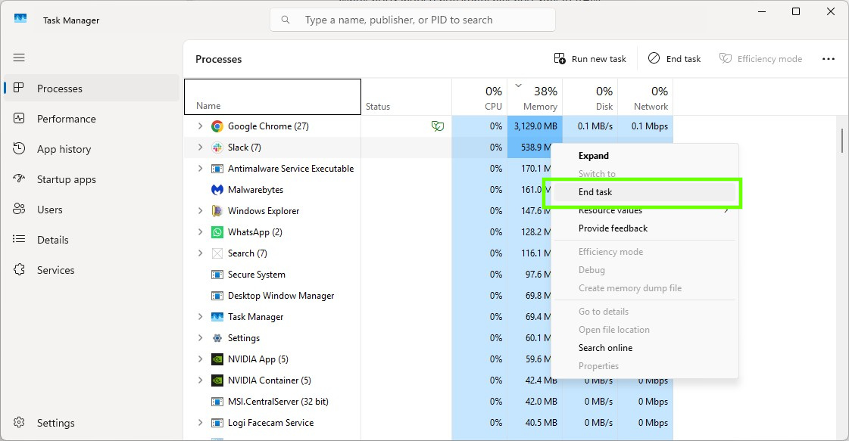Click the Google Chrome process icon

tap(217, 126)
